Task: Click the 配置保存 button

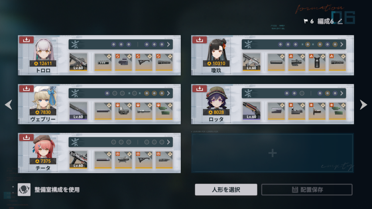Action: pos(307,189)
